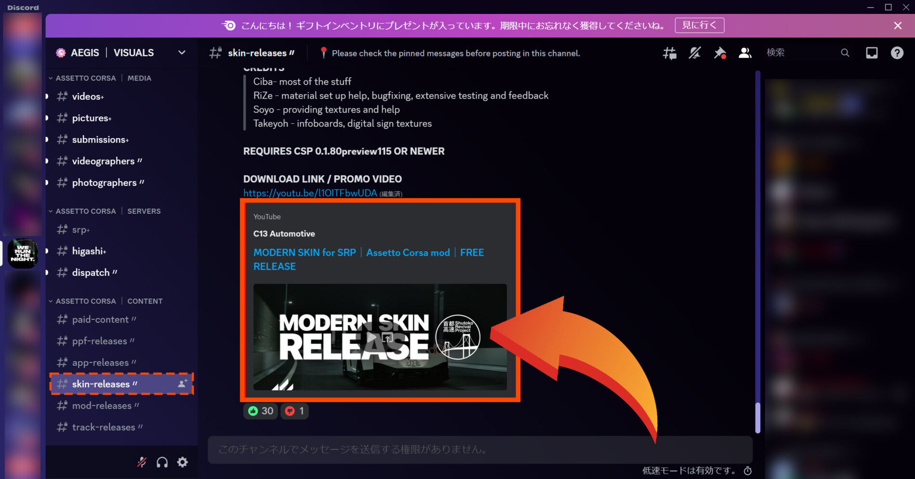The height and width of the screenshot is (479, 915).
Task: Select the skin-releases channel
Action: pos(121,384)
